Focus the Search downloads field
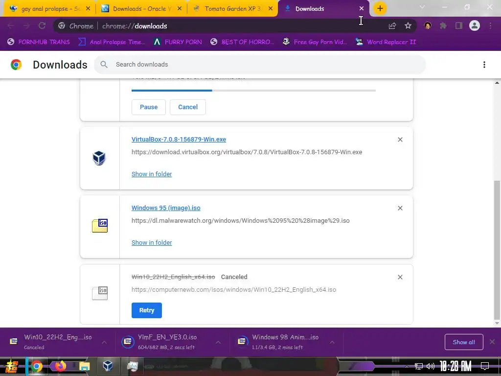Viewport: 501px width, 376px height. pyautogui.click(x=260, y=64)
